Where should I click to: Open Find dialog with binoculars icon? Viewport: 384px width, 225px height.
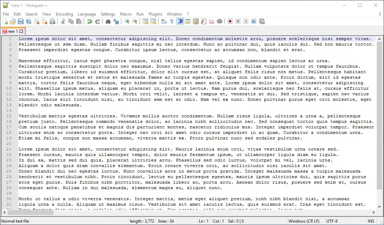[108, 22]
